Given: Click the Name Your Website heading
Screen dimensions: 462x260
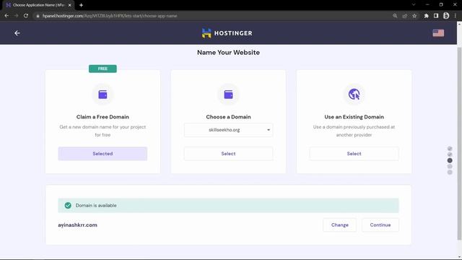Looking at the screenshot, I should coord(228,53).
